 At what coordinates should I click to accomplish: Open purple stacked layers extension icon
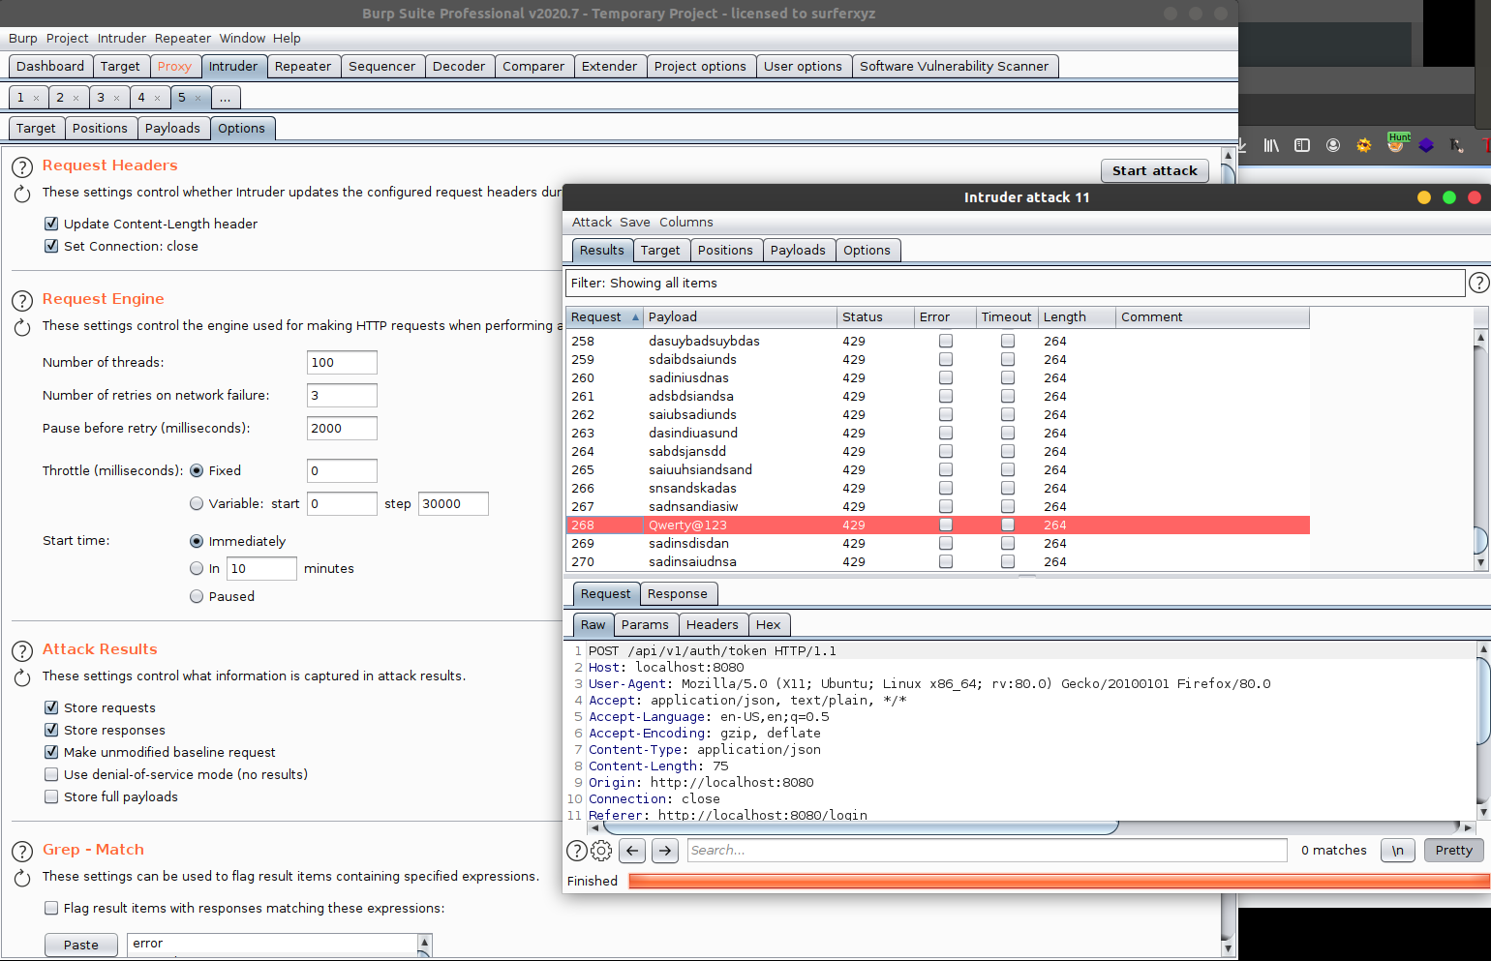(x=1426, y=145)
